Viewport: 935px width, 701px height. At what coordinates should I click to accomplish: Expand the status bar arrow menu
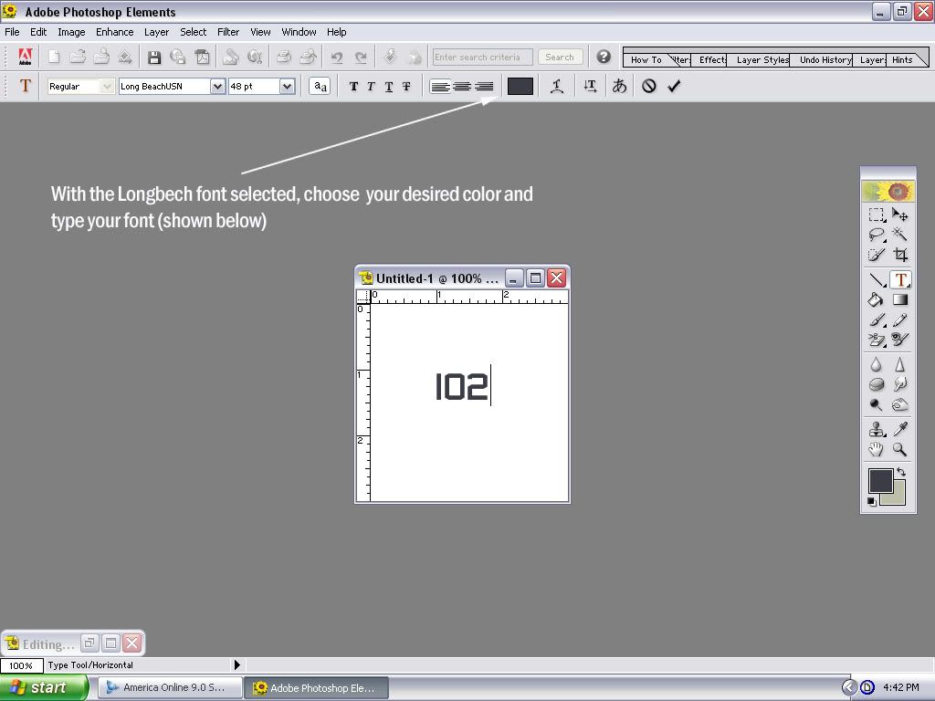[237, 664]
